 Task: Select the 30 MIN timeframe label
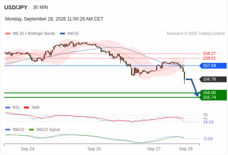[41, 7]
